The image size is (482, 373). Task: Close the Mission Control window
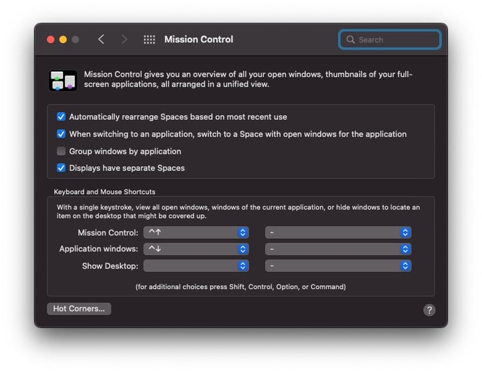pos(51,40)
